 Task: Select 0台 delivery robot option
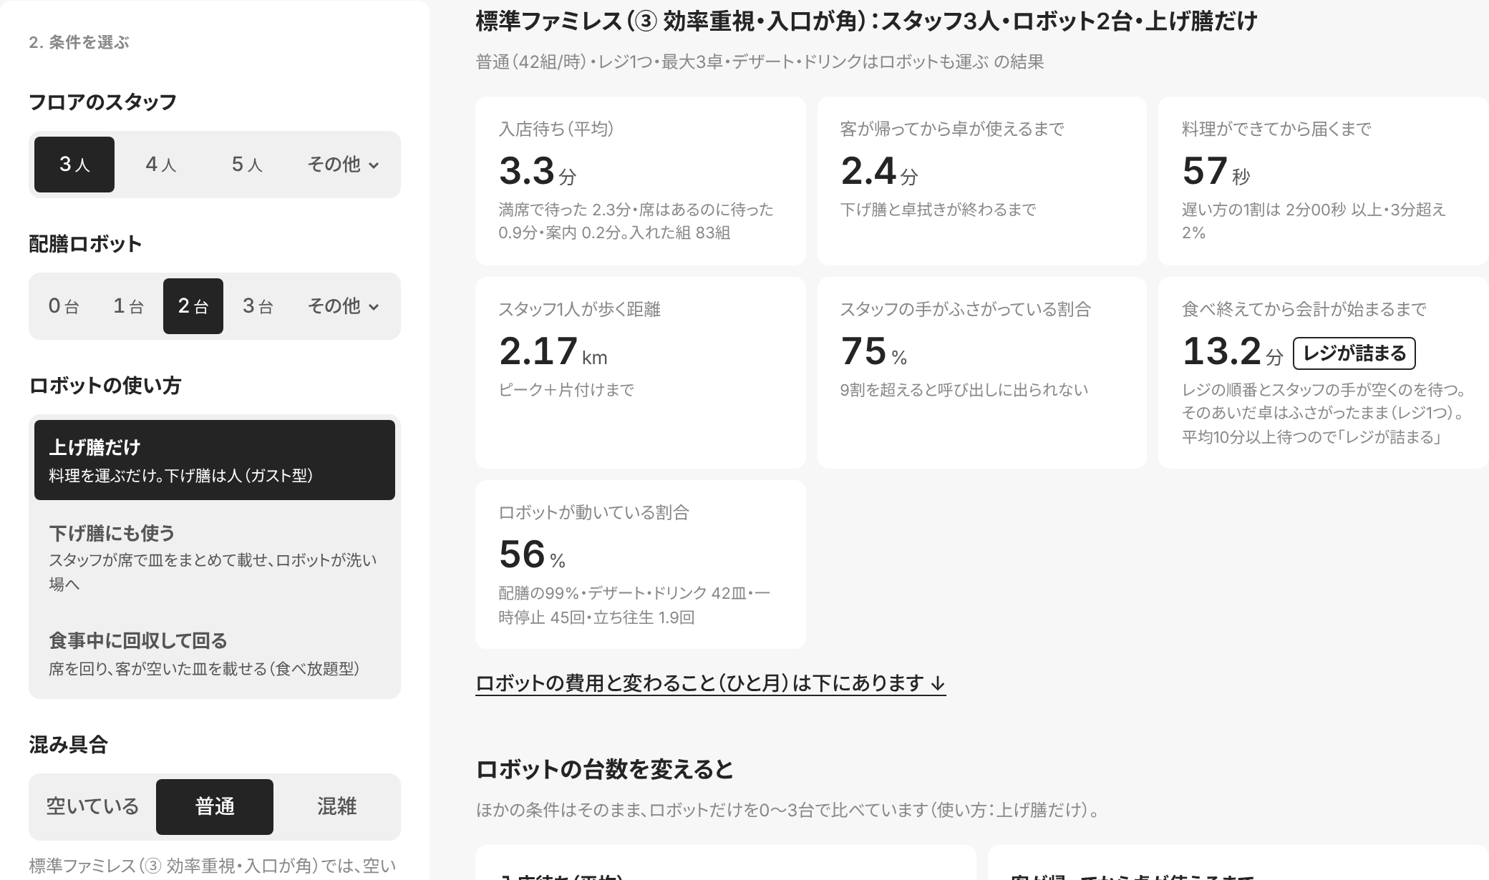click(64, 306)
